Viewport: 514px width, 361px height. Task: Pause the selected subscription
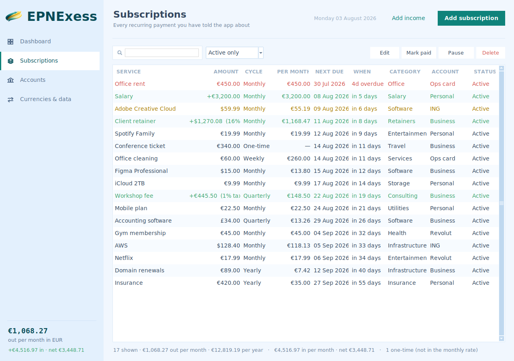[x=456, y=53]
